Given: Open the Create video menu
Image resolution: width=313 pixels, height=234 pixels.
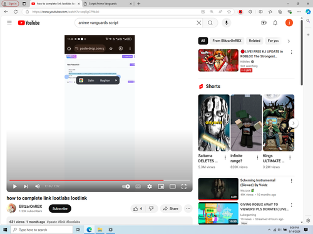Looking at the screenshot, I should pyautogui.click(x=264, y=22).
